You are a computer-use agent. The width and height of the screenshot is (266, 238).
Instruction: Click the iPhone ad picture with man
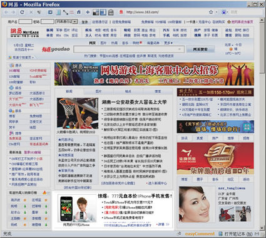coord(78,209)
